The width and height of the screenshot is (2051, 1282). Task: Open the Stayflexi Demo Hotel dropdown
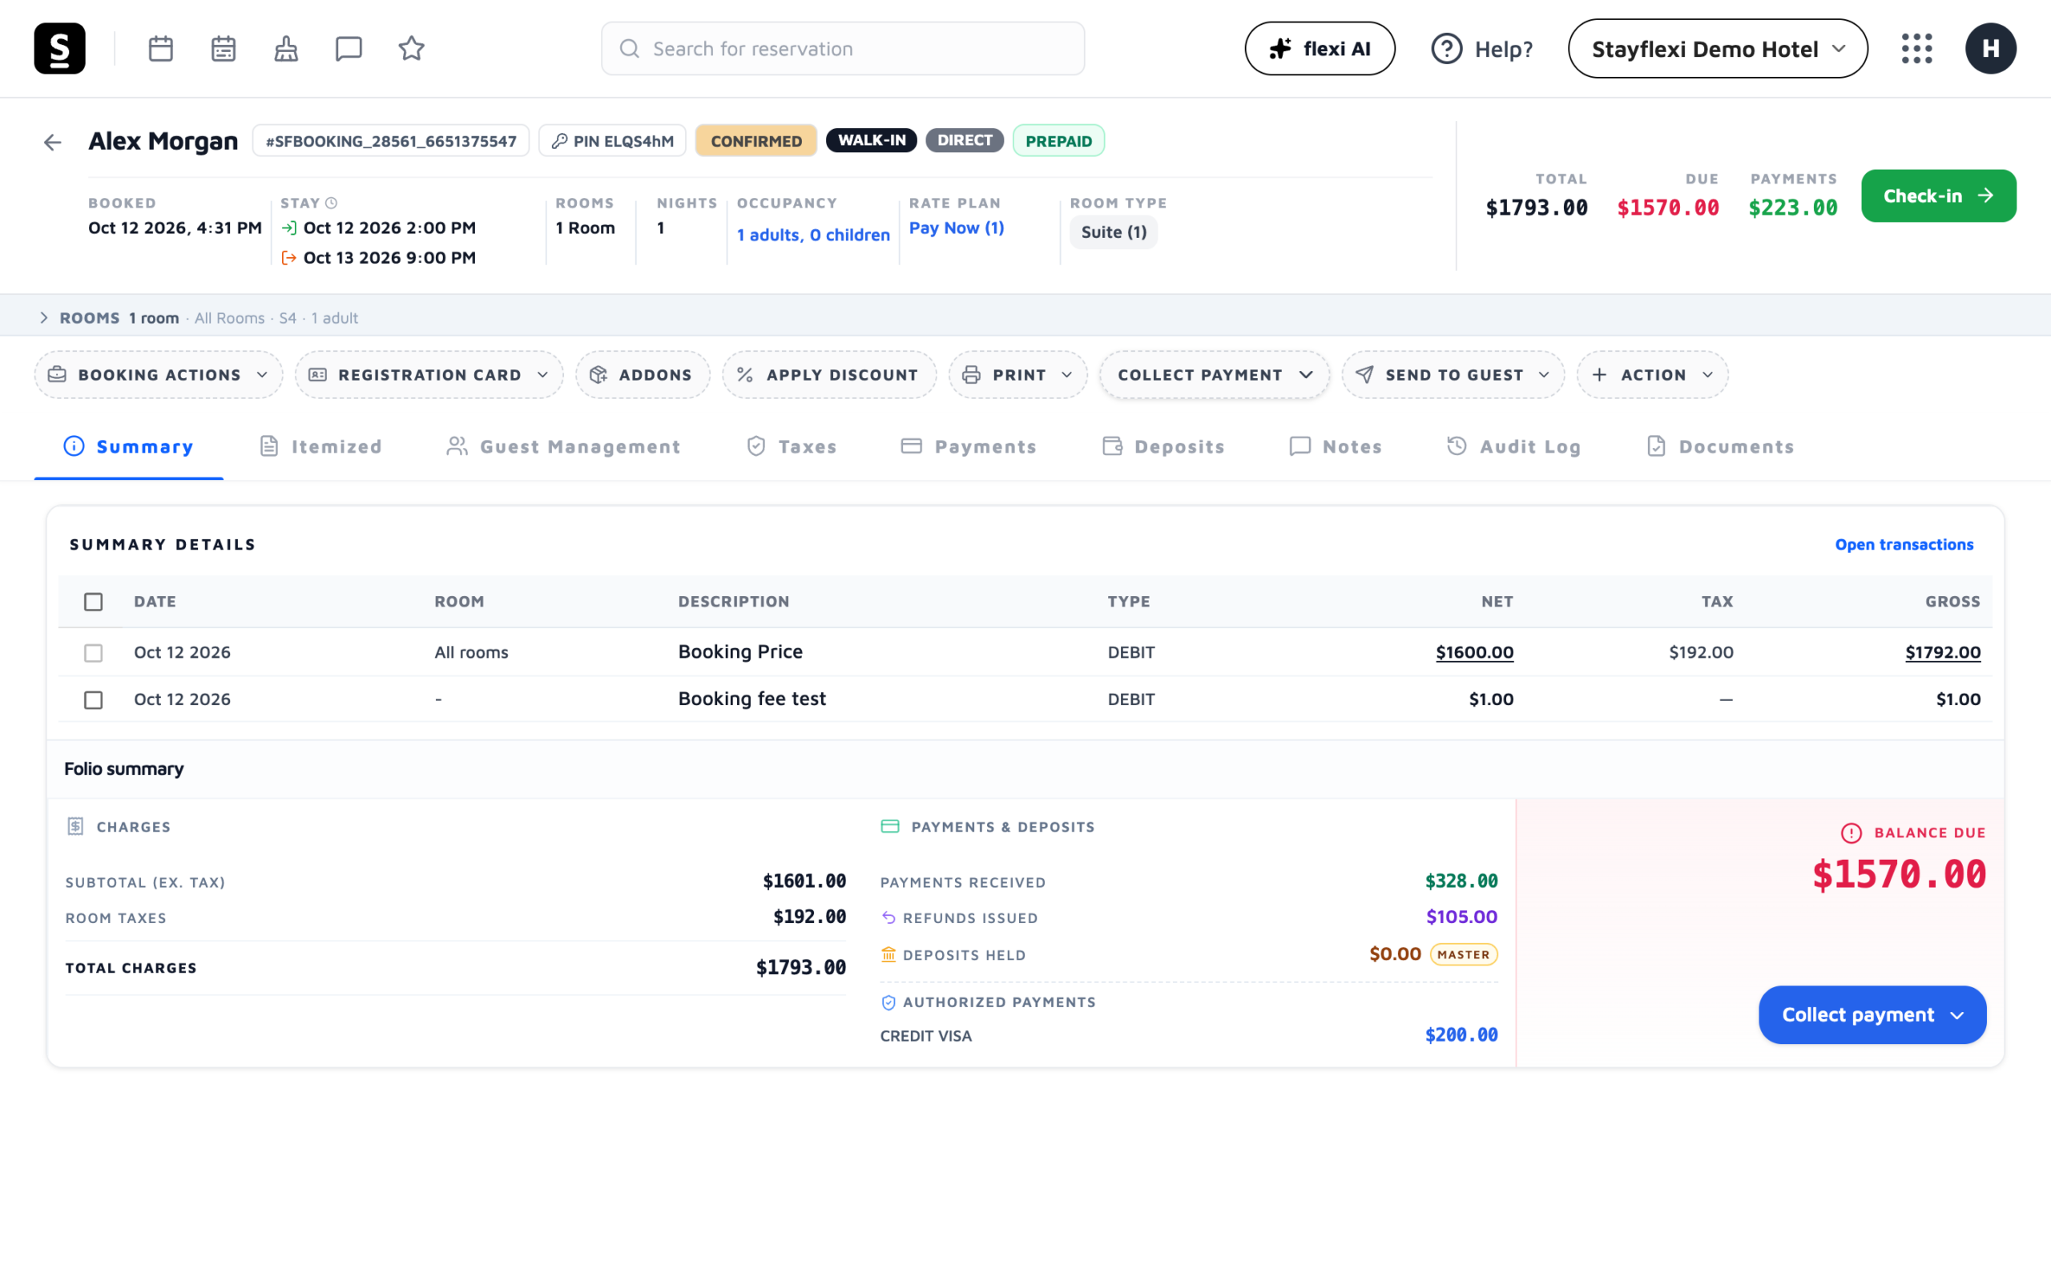click(1718, 48)
